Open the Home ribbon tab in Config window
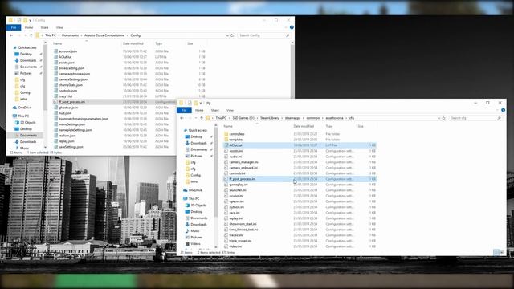 coord(29,27)
